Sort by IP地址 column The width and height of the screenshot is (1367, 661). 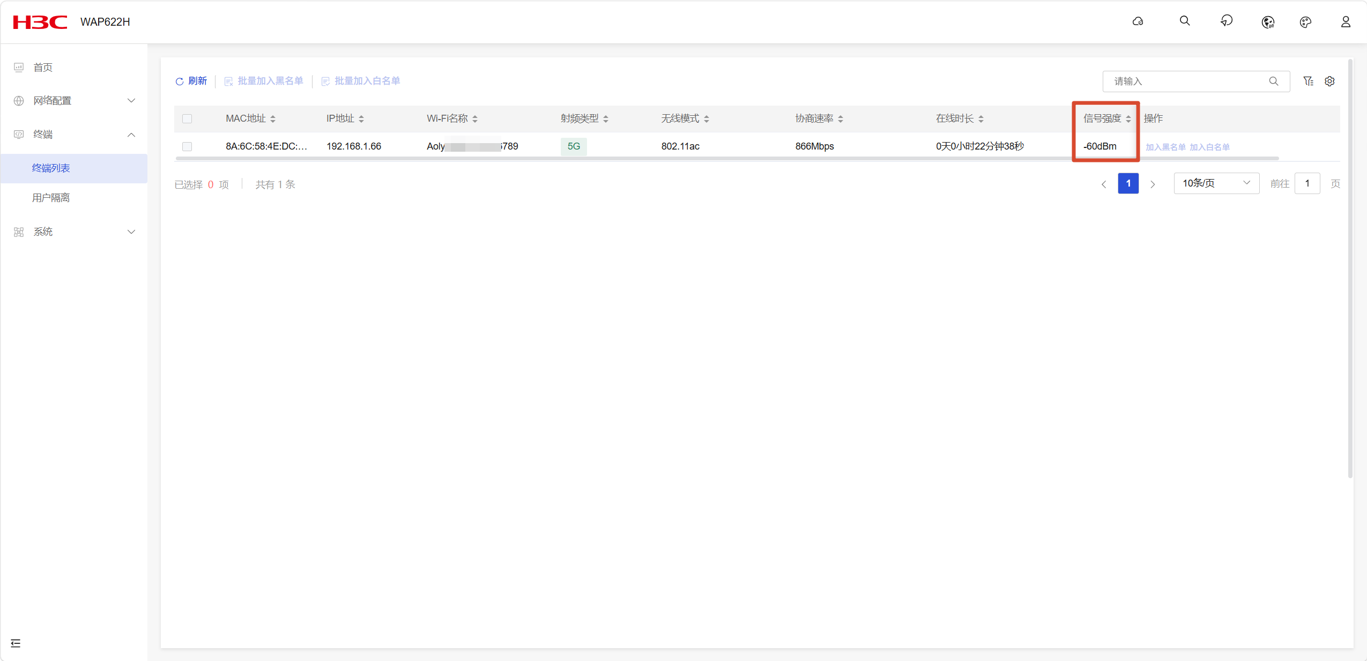[361, 119]
